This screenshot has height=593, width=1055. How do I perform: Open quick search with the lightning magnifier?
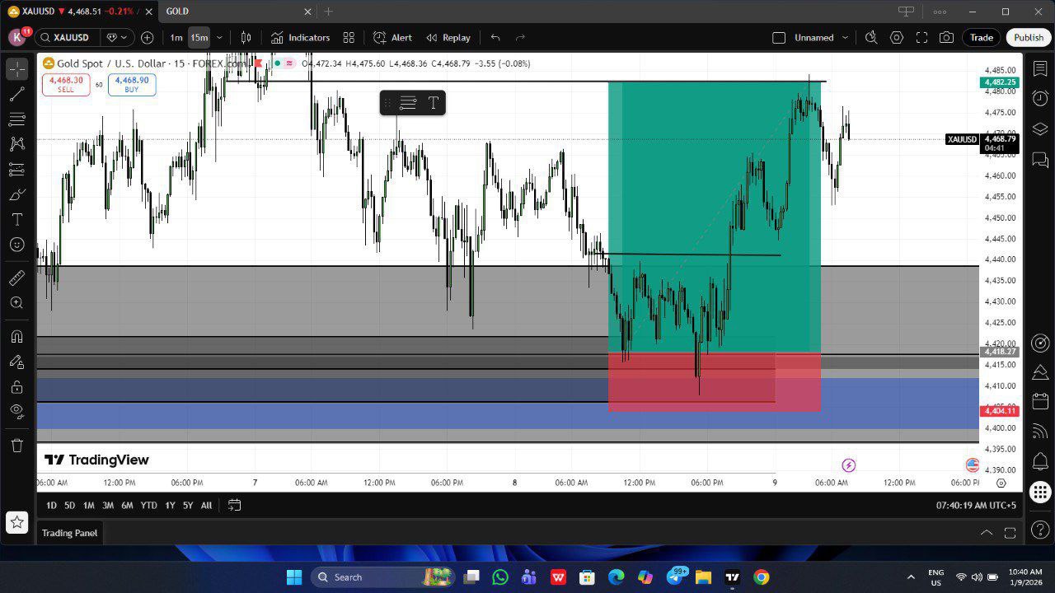click(871, 37)
